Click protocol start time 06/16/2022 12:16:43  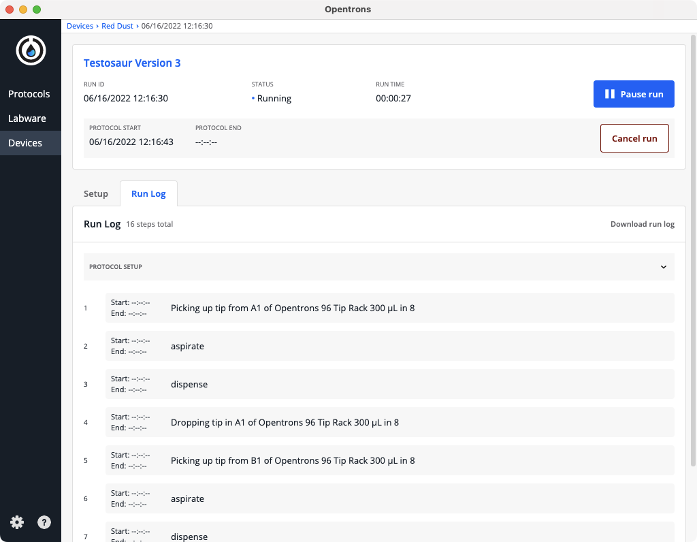coord(131,142)
